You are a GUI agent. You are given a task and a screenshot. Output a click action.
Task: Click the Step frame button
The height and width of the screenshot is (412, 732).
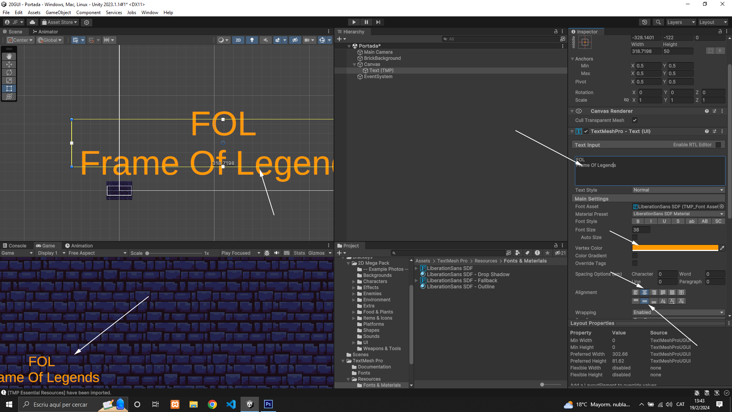(378, 22)
